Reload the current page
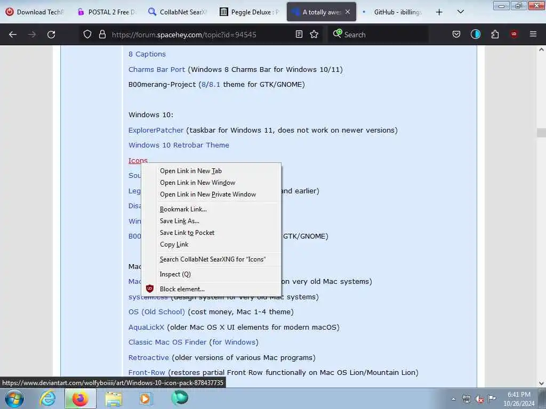This screenshot has height=409, width=546. (x=51, y=35)
